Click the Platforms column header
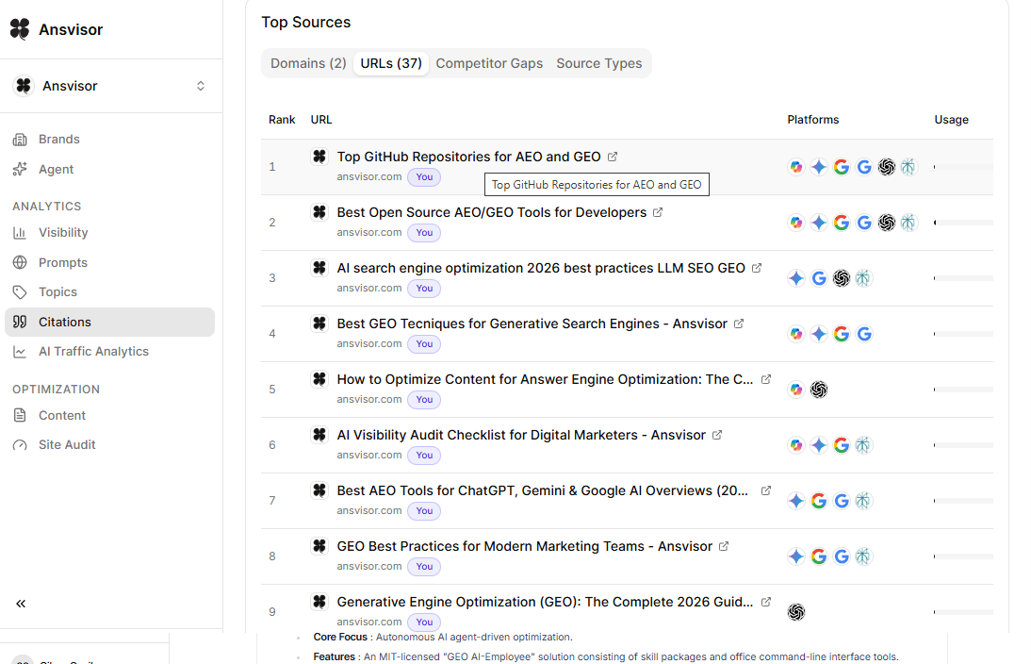 812,120
